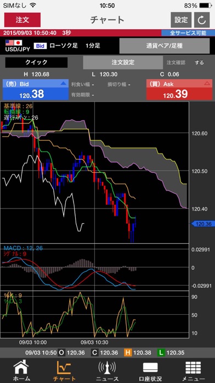Expand the Bid sell panel triangle
The width and height of the screenshot is (215, 383).
click(63, 84)
